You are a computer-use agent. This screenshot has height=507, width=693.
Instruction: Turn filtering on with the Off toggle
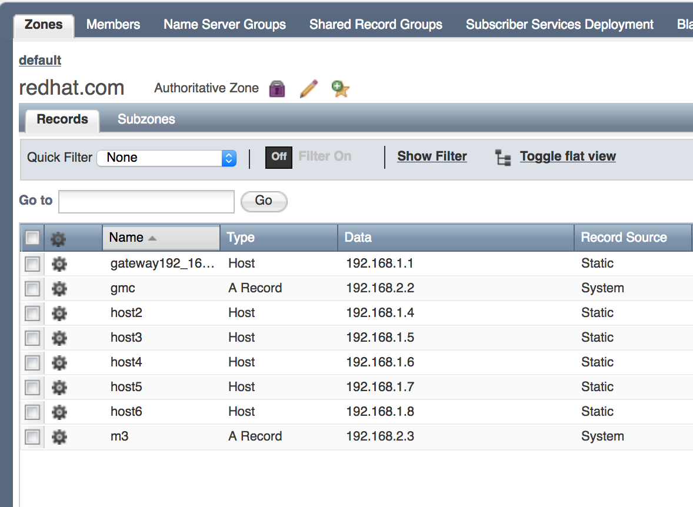click(278, 157)
